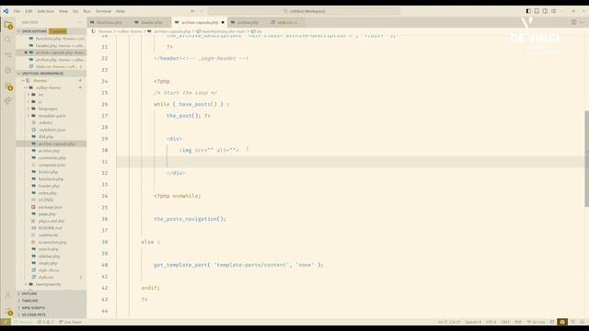The width and height of the screenshot is (589, 331).
Task: Click the editor vertical scrollbar thumb
Action: (586, 159)
